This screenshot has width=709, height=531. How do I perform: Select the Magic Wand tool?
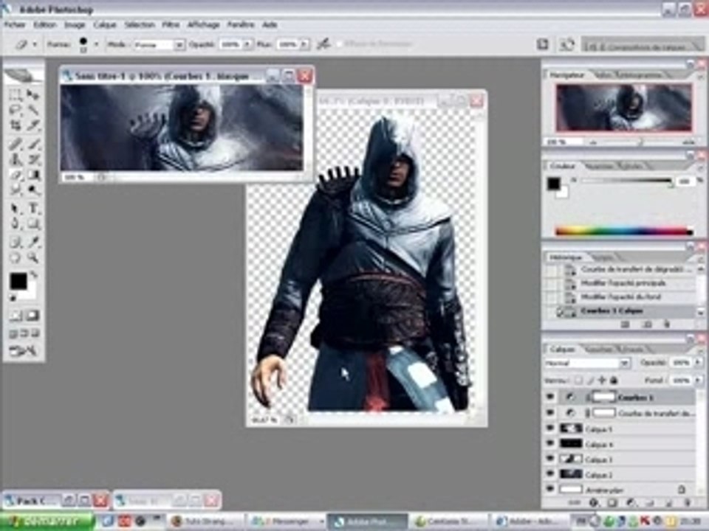(x=32, y=110)
